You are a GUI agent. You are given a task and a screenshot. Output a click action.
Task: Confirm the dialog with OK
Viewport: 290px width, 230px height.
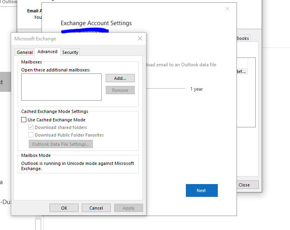(x=64, y=208)
